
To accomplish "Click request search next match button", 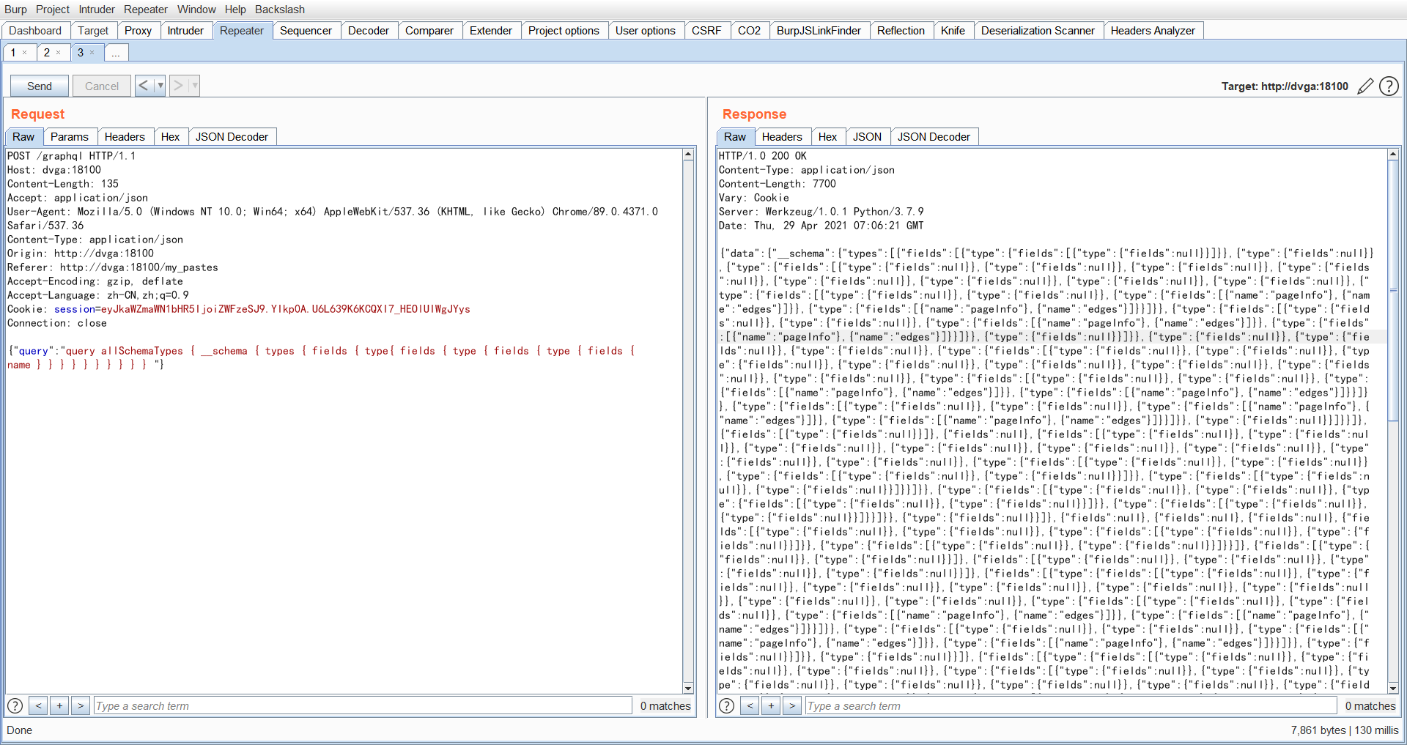I will pos(81,705).
